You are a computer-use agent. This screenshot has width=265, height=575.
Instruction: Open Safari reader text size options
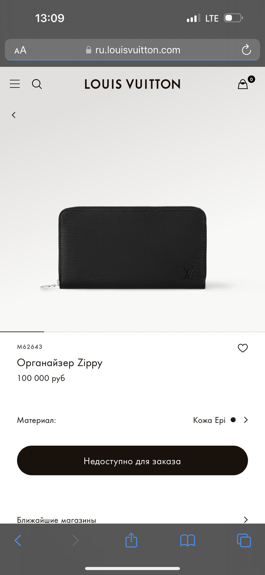click(20, 50)
